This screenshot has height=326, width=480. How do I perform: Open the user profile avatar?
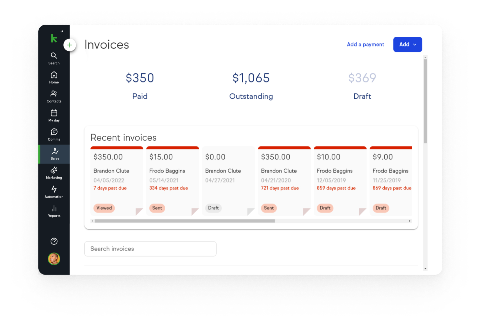tap(54, 259)
